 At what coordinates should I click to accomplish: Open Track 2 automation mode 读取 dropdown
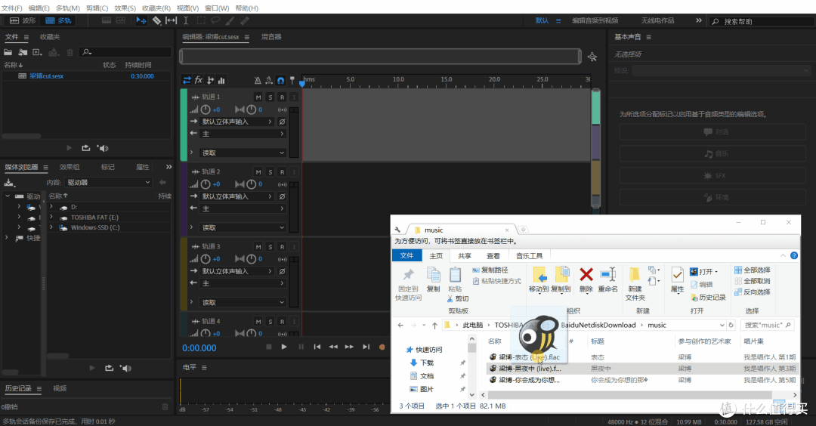point(243,228)
